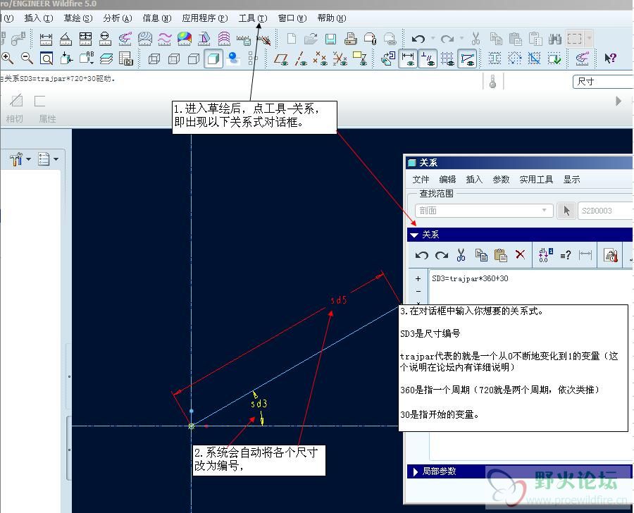Toggle sketch constraints display
The width and height of the screenshot is (634, 513).
(428, 58)
